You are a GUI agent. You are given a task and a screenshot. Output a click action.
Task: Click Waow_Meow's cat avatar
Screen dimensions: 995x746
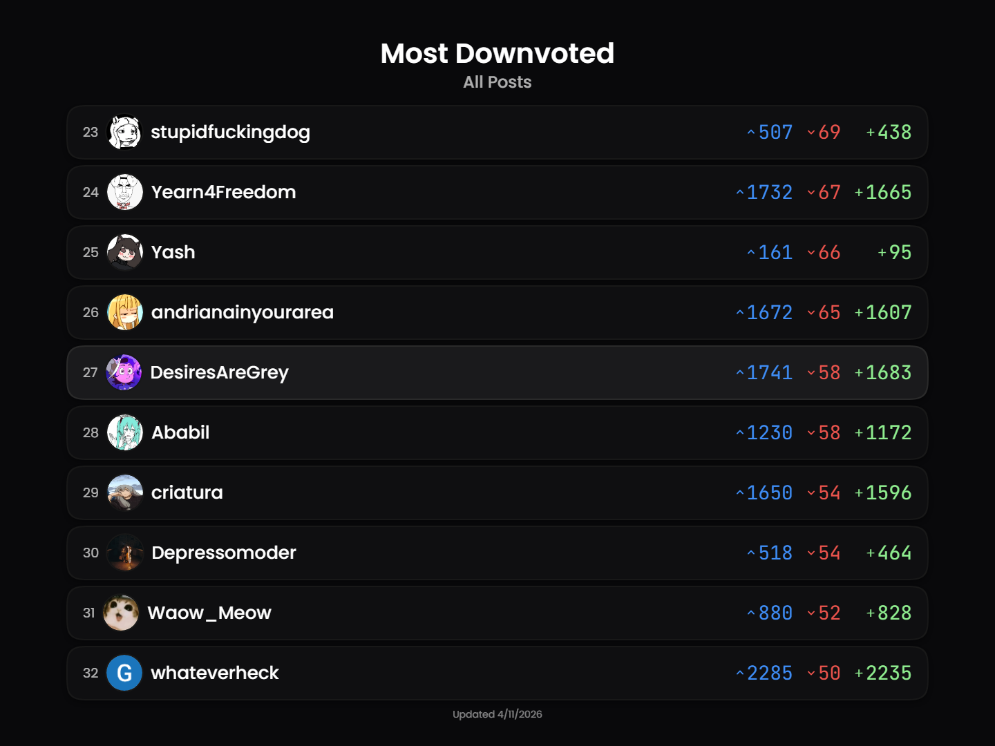[x=121, y=613]
